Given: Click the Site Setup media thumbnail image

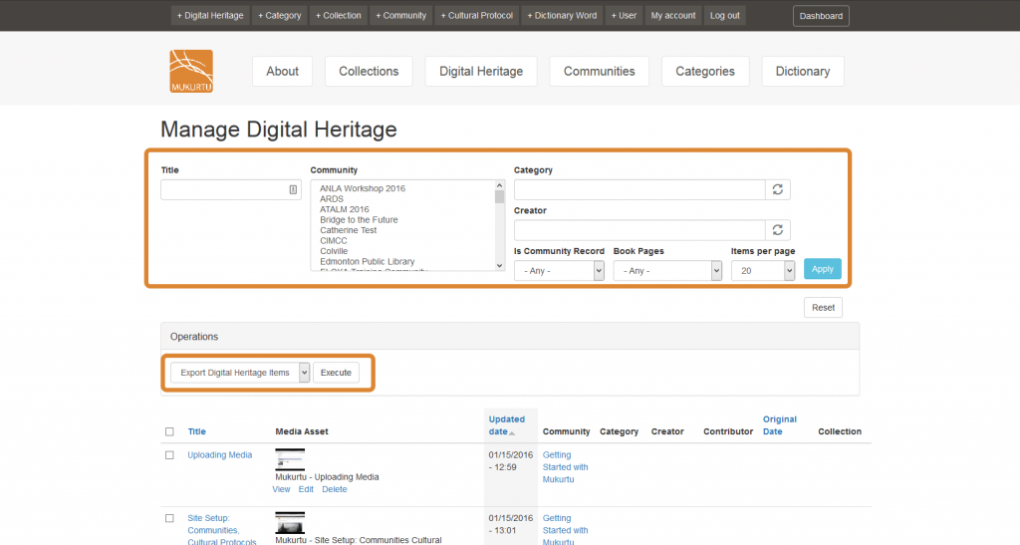Looking at the screenshot, I should pos(290,523).
